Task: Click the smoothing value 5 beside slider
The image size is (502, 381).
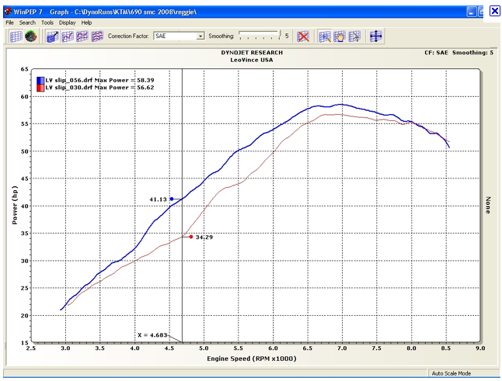Action: (x=287, y=36)
